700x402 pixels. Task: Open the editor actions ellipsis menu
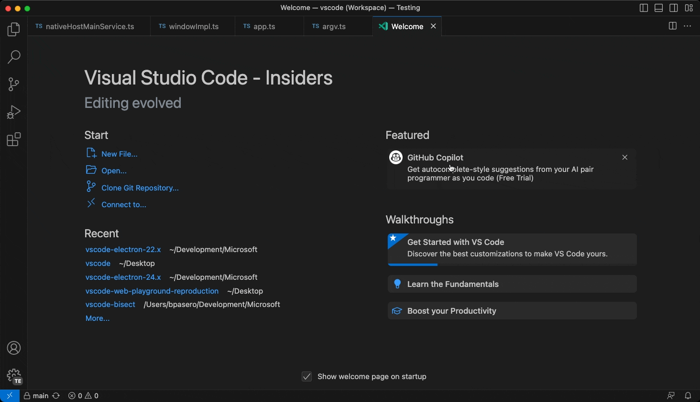click(688, 26)
